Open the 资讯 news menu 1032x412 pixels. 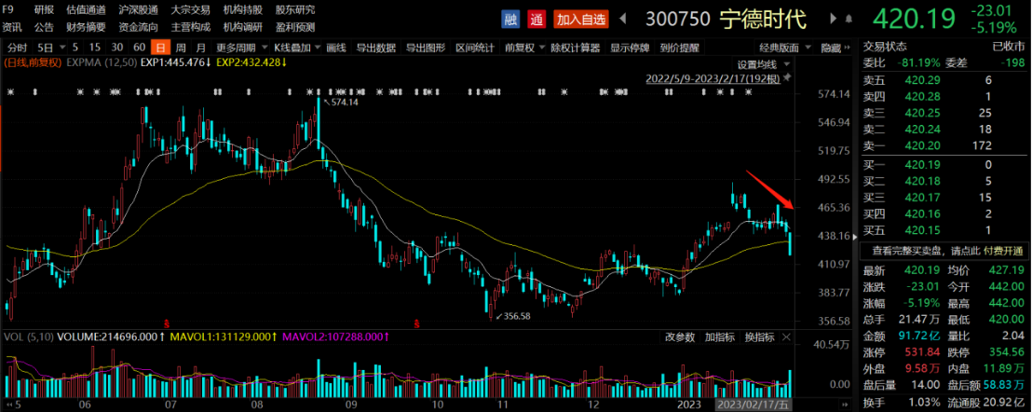pyautogui.click(x=12, y=27)
